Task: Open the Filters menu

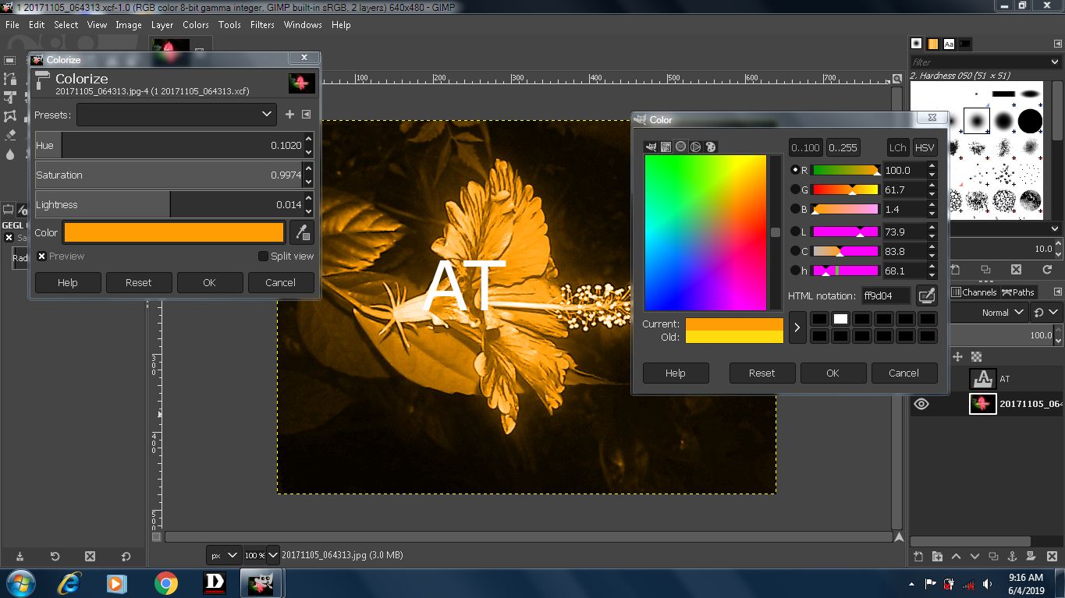Action: point(262,25)
